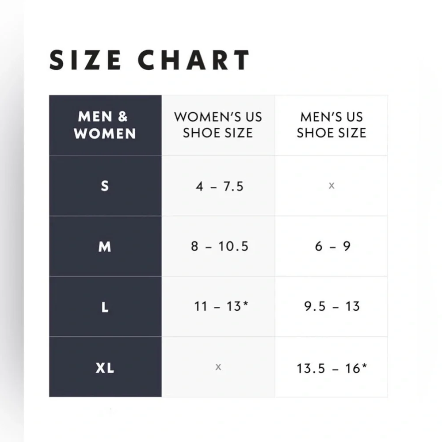Click the SIZE CHART heading

149,60
